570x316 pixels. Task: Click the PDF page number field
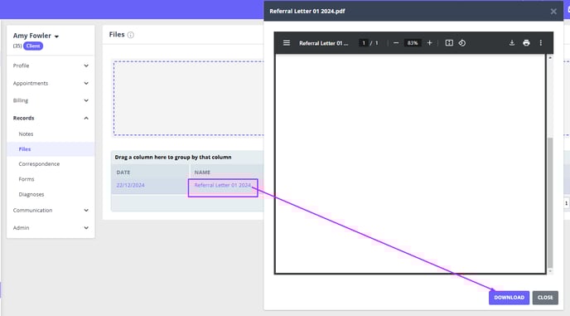coord(364,43)
